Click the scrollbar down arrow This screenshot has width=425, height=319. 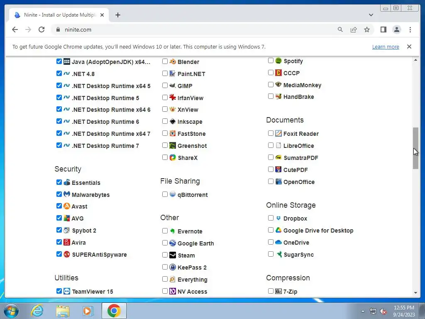coord(415,293)
